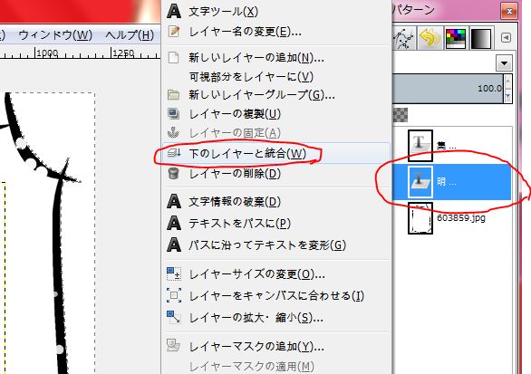
Task: Select レイヤーの削除(D) menu entry
Action: coord(276,174)
